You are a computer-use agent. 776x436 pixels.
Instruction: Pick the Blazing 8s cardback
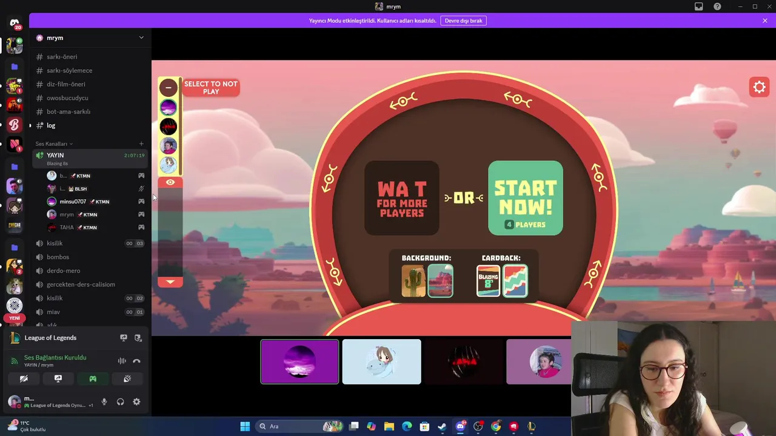pyautogui.click(x=488, y=281)
